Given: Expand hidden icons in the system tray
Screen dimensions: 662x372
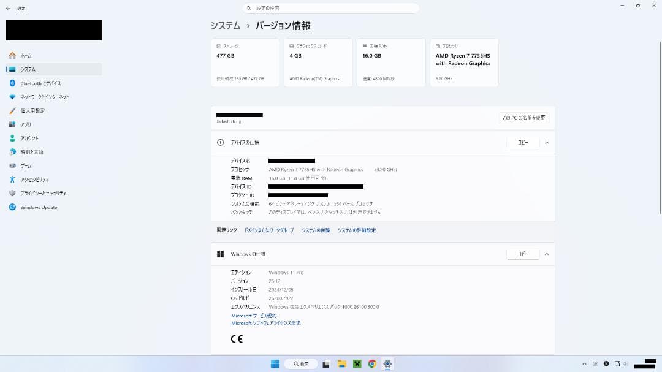Looking at the screenshot, I should (584, 363).
